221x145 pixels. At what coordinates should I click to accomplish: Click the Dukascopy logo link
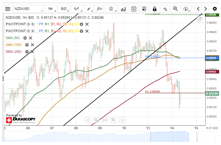pyautogui.click(x=21, y=120)
